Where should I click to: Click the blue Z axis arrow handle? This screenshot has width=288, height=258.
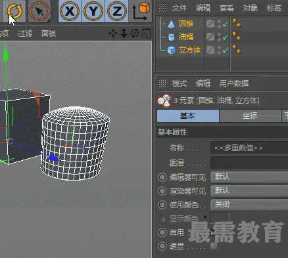click(54, 158)
